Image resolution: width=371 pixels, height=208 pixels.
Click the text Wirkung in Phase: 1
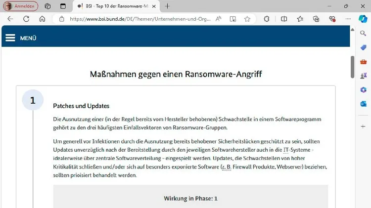[x=190, y=199]
